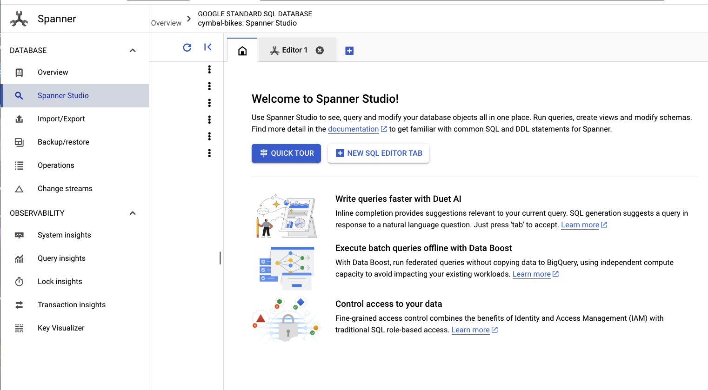Click the refresh icon in explorer panel

[187, 47]
